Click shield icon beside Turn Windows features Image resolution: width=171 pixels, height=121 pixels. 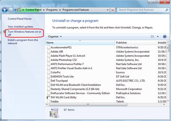(4, 32)
